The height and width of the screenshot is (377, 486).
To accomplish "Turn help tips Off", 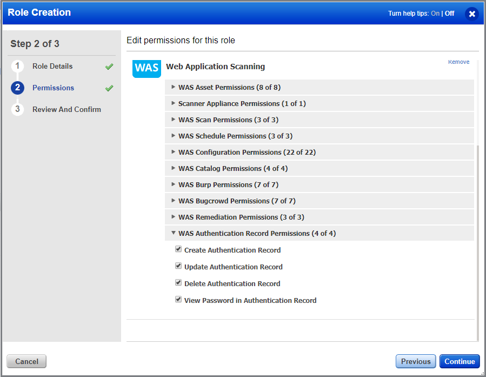I will click(x=449, y=13).
